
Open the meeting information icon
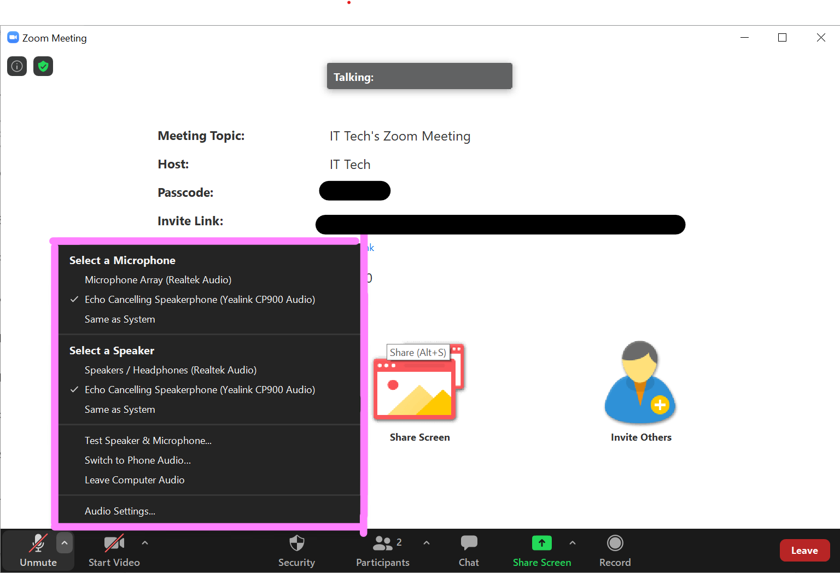[x=17, y=66]
